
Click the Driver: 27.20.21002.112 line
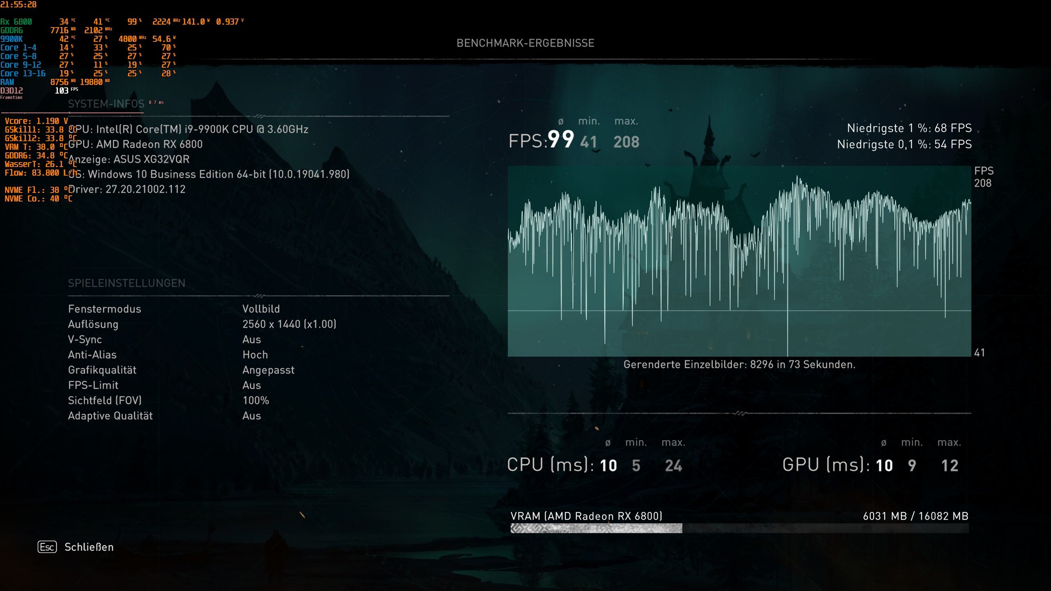tap(127, 189)
